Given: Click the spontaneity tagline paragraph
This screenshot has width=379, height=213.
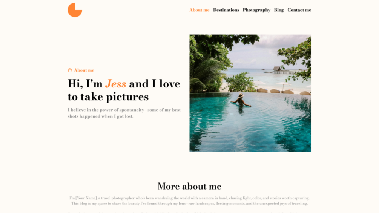Looking at the screenshot, I should (124, 113).
